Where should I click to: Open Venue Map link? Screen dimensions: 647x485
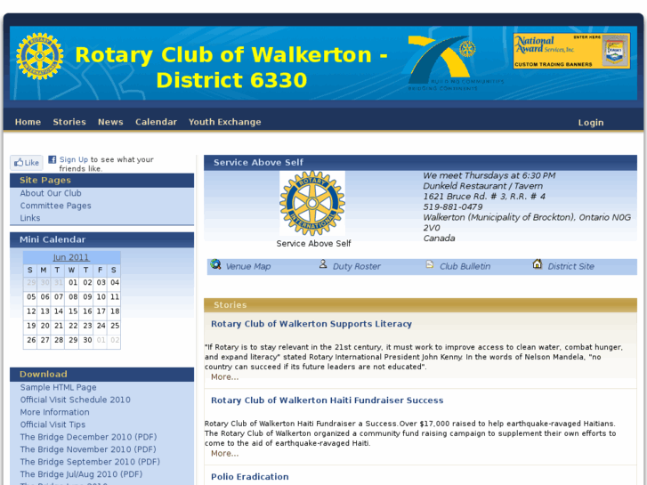coord(248,267)
